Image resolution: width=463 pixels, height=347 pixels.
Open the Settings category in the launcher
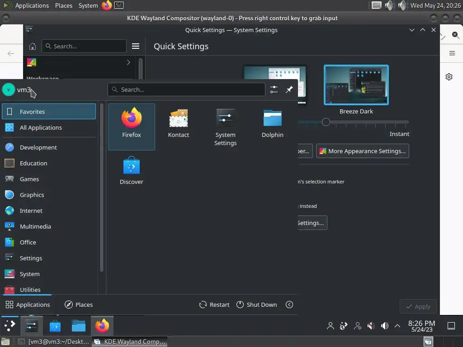click(49, 258)
